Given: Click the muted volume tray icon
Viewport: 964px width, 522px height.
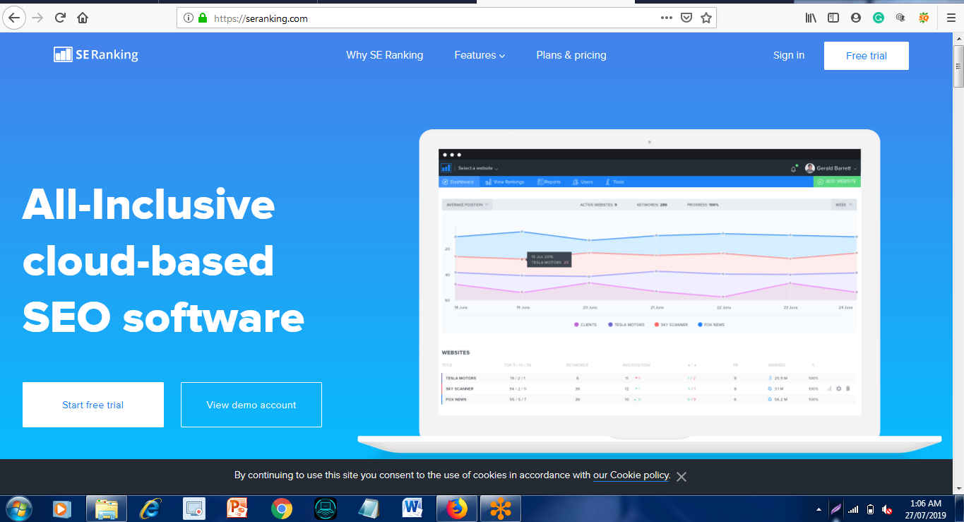Looking at the screenshot, I should pos(887,509).
